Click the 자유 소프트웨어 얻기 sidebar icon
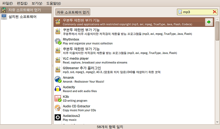Screen dimensions: 220x129 [x=4, y=10]
